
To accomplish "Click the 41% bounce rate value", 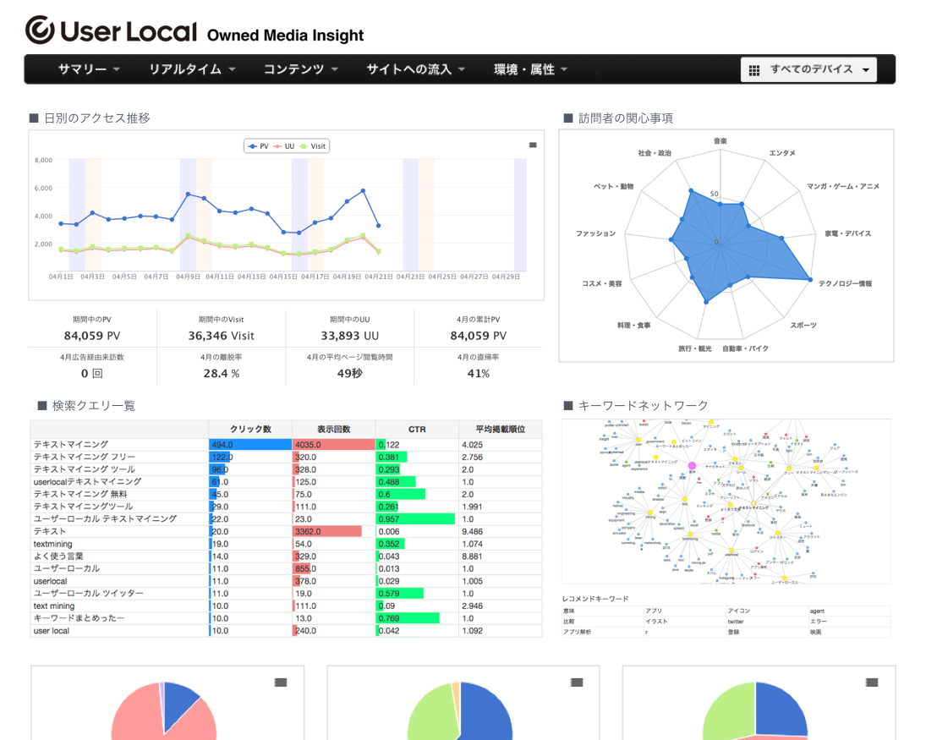I will (x=479, y=373).
